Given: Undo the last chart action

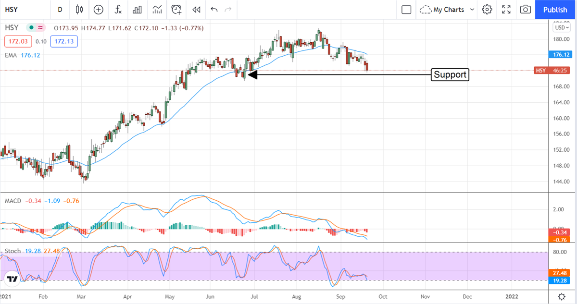Looking at the screenshot, I should tap(214, 9).
